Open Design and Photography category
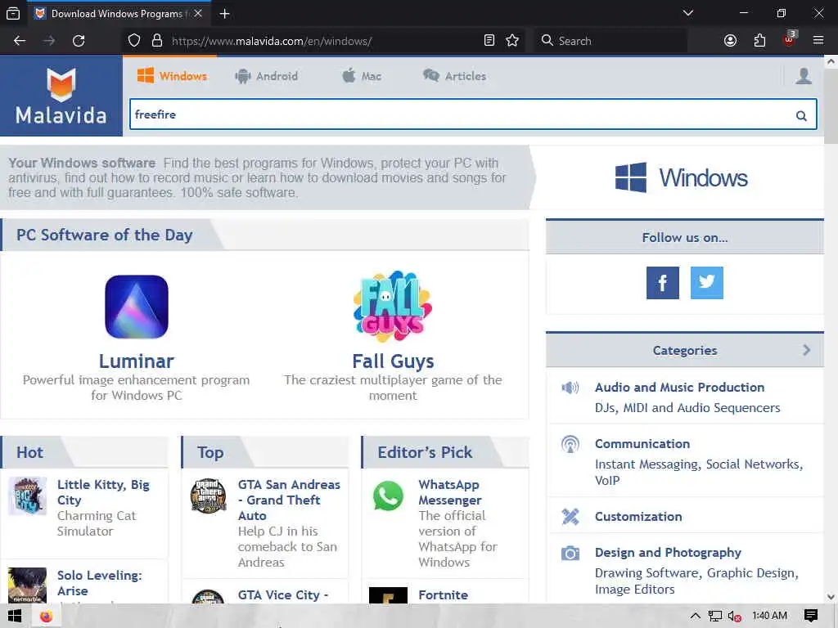 click(x=668, y=552)
